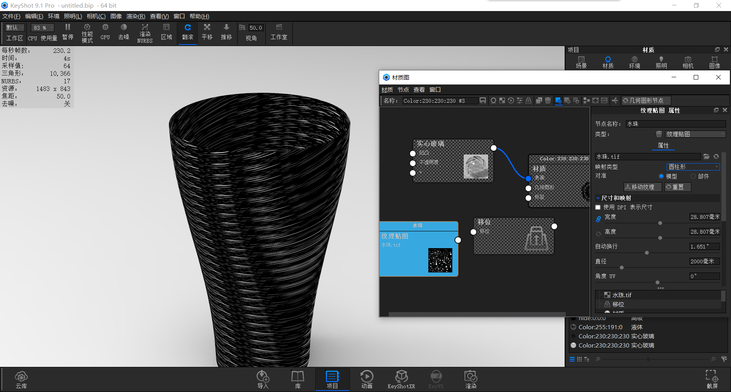This screenshot has width=731, height=392.
Task: Open the 照明 (Lighting) panel
Action: click(x=661, y=61)
